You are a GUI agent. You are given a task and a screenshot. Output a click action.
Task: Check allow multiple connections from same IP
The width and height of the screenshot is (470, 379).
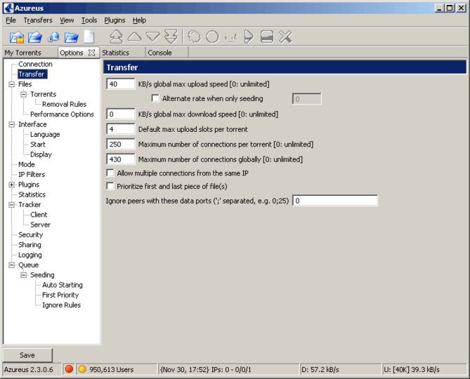coord(110,173)
